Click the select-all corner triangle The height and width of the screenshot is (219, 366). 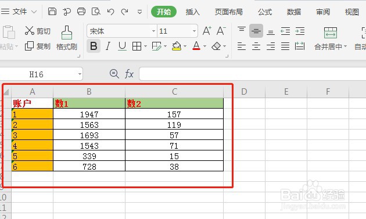coord(6,92)
